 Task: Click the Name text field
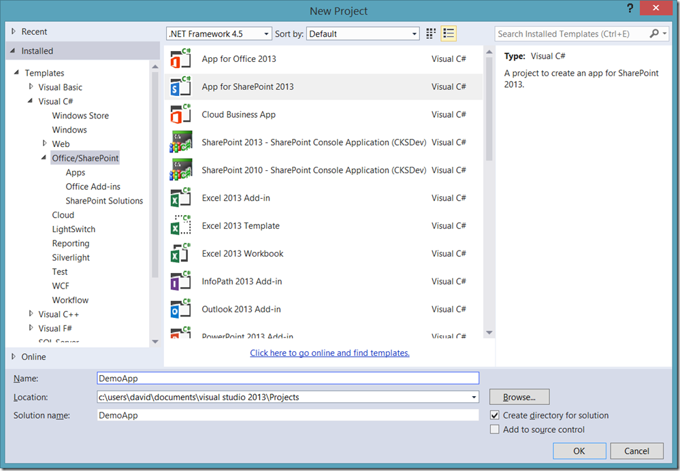[288, 378]
